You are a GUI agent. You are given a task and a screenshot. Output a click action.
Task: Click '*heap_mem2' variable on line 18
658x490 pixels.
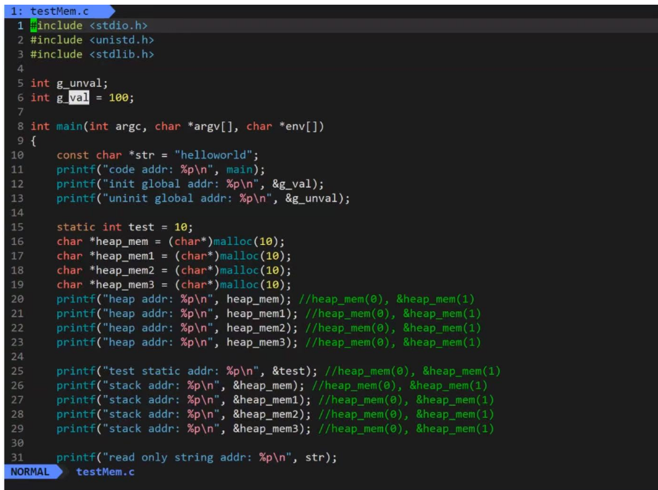122,270
